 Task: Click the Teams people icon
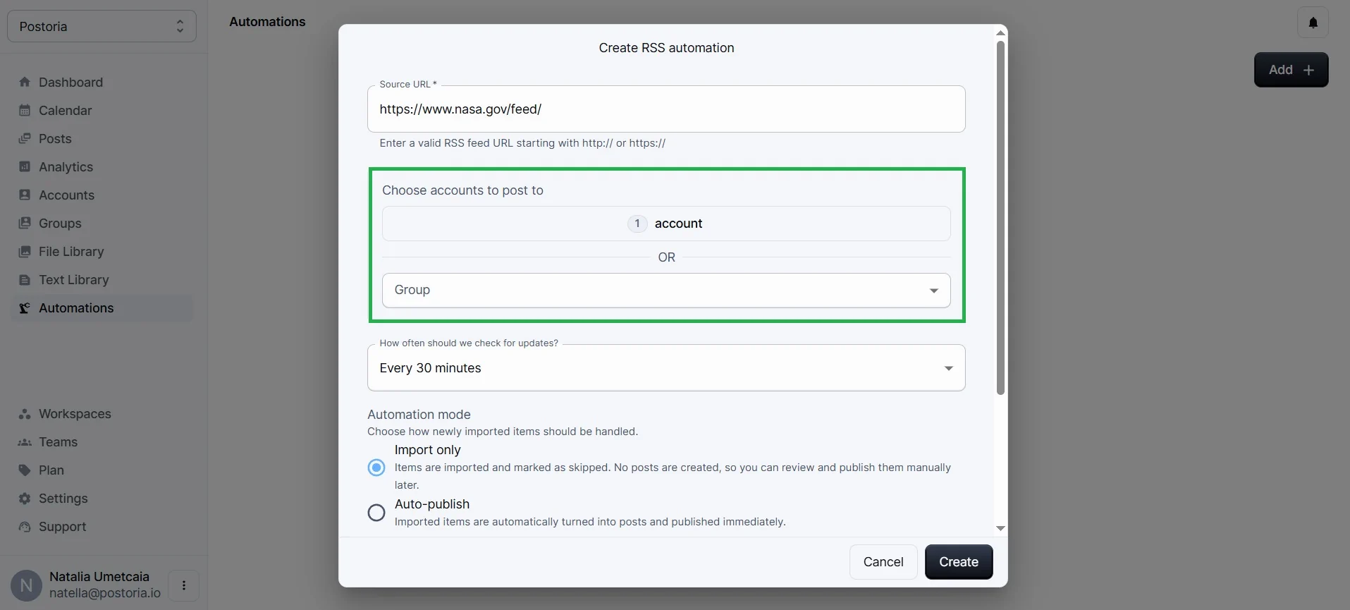click(25, 442)
